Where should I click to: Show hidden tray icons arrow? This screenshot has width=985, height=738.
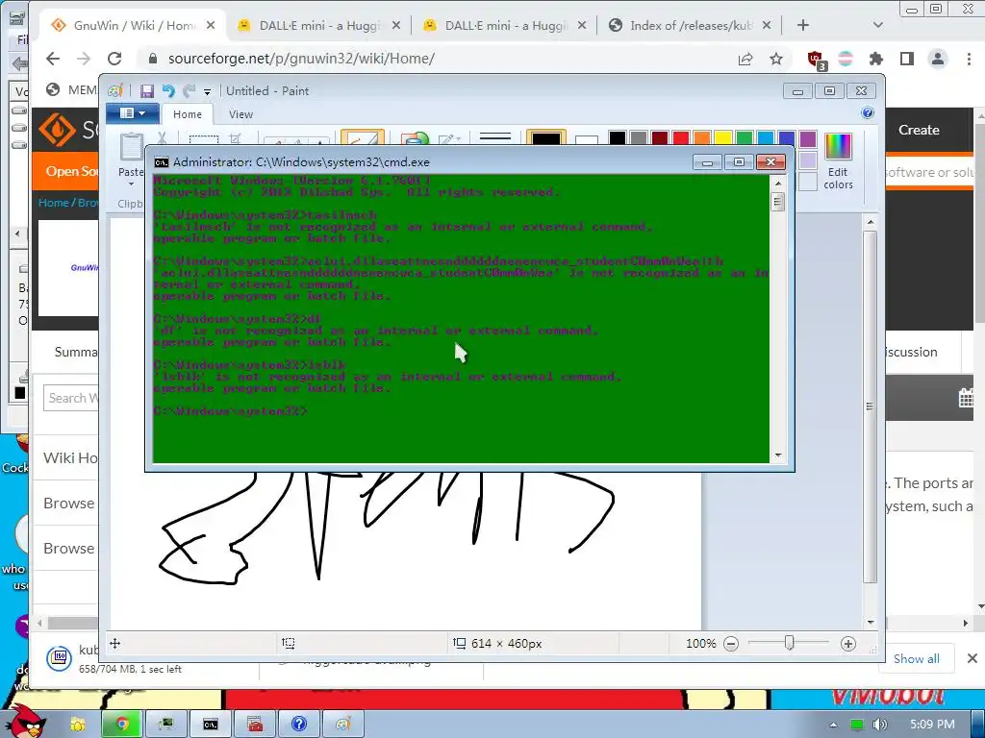[833, 725]
